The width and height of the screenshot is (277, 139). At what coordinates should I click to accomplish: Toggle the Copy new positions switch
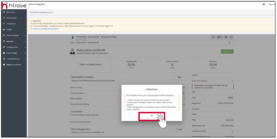click(x=232, y=81)
